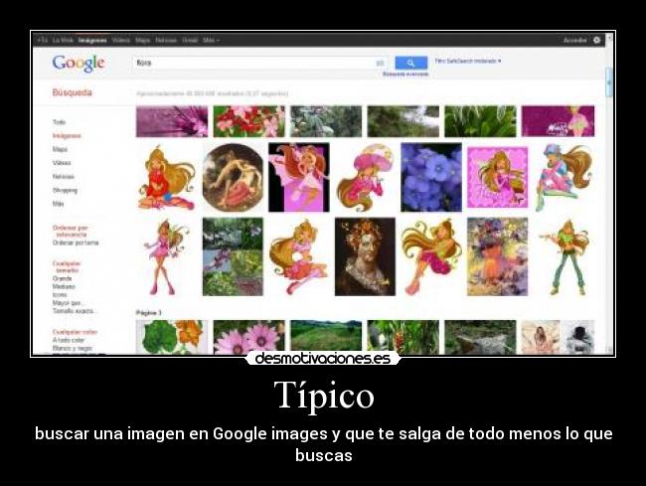646x486 pixels.
Task: Open 'Gmail' in the black top bar
Action: 190,40
